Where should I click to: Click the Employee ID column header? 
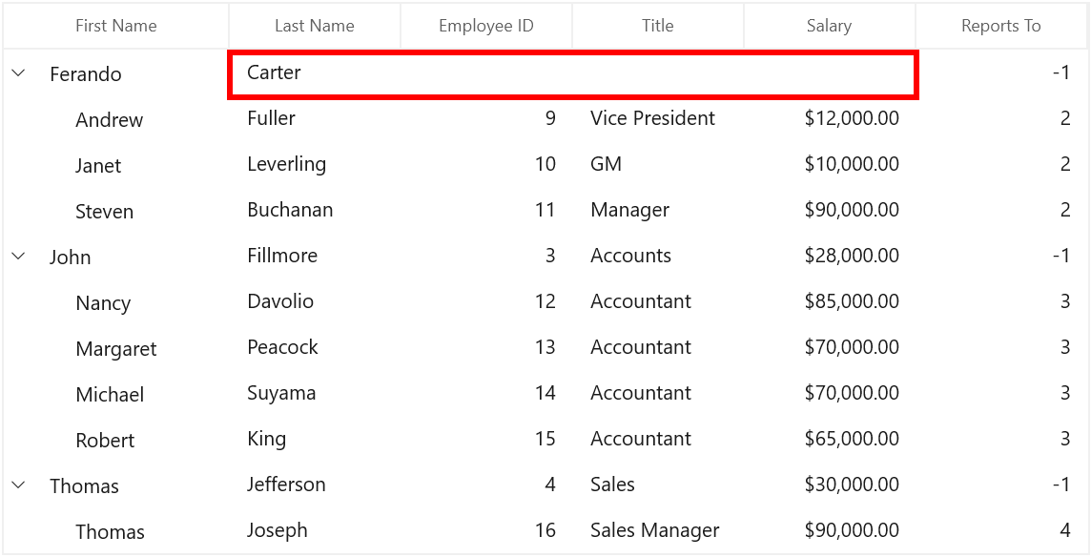click(486, 26)
